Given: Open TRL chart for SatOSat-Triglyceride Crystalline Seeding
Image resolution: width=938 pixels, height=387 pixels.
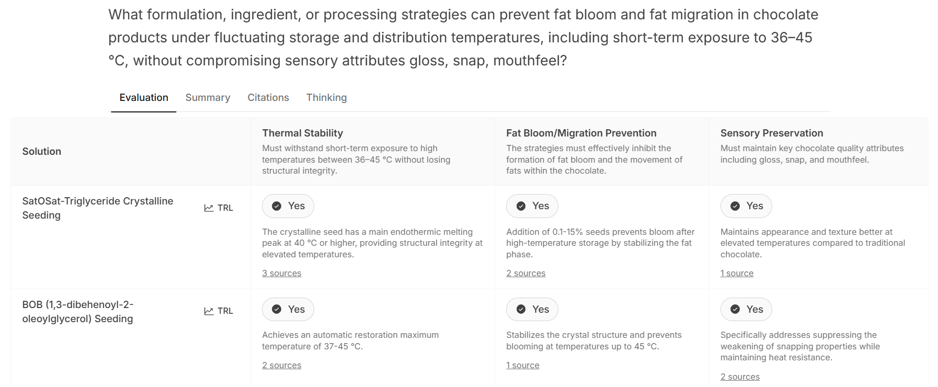Looking at the screenshot, I should 219,208.
